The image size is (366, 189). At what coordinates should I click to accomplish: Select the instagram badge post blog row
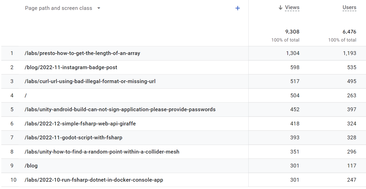[71, 67]
